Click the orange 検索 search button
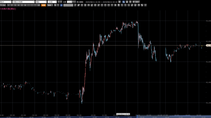211x118 pixels. (44, 5)
